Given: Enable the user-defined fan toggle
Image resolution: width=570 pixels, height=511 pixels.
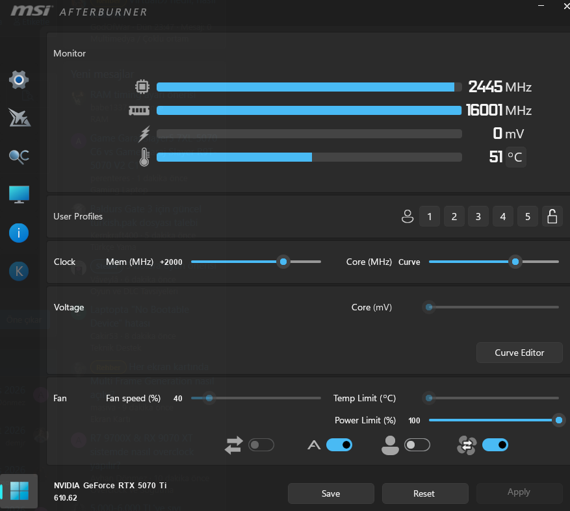Looking at the screenshot, I should tap(417, 445).
